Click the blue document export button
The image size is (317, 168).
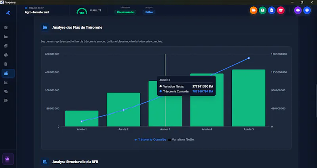coord(271,10)
